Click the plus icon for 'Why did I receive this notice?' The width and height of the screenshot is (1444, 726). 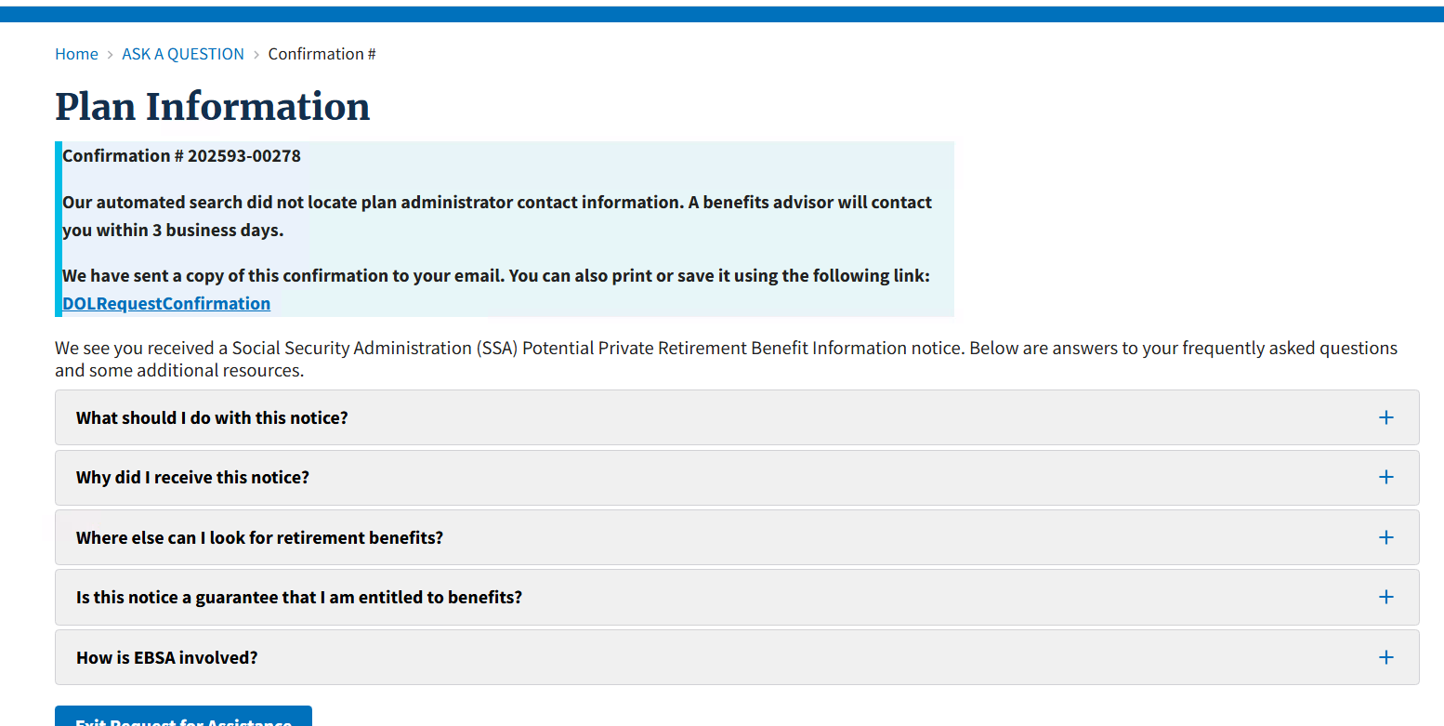[1385, 477]
